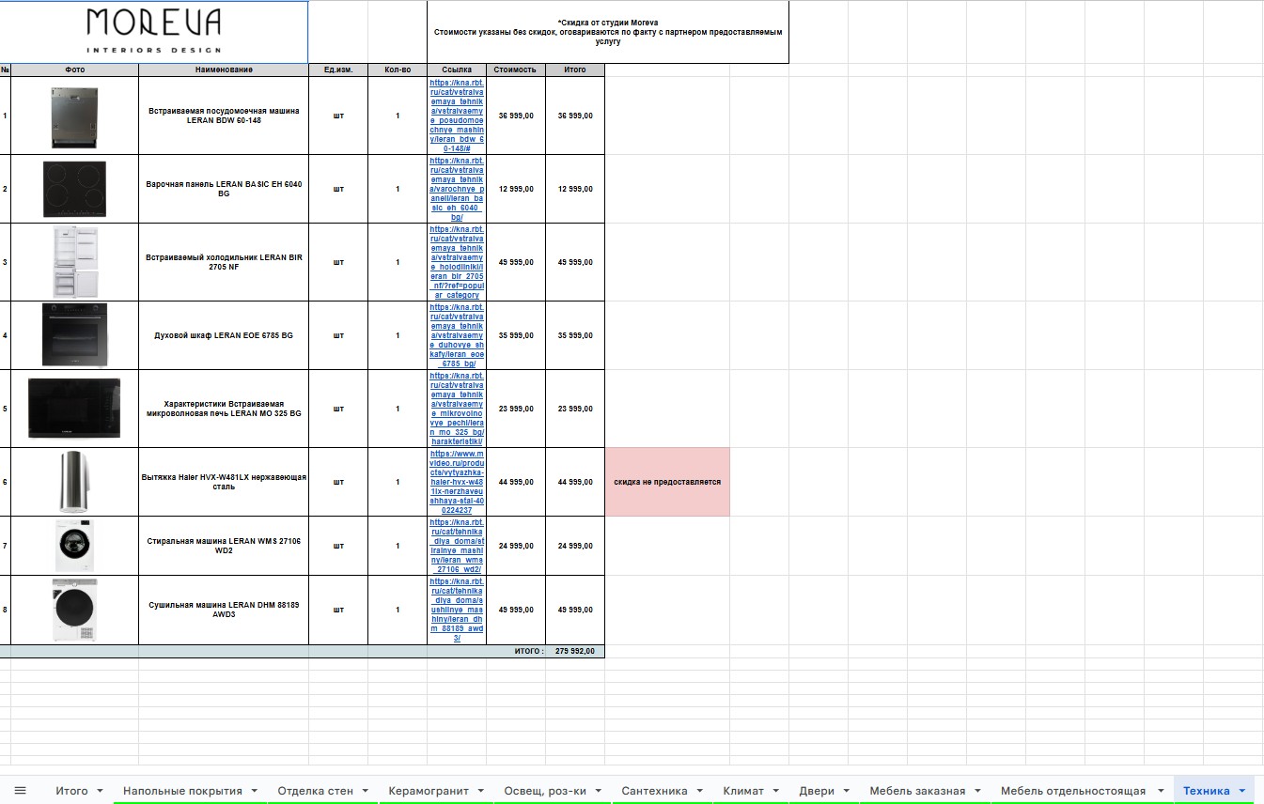Switch to the Керамогранит sheet tab
Image resolution: width=1264 pixels, height=804 pixels.
pyautogui.click(x=428, y=791)
